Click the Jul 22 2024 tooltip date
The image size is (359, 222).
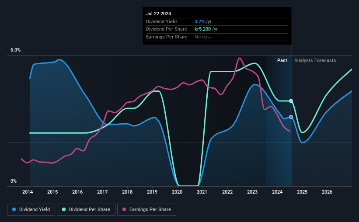(158, 14)
